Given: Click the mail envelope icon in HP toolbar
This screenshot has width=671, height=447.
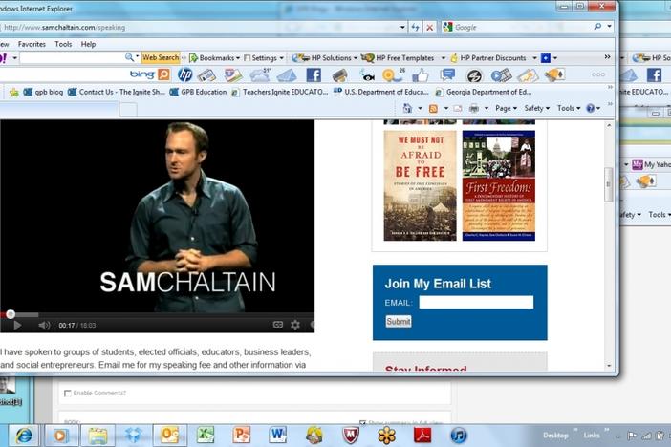Looking at the screenshot, I should (x=287, y=75).
